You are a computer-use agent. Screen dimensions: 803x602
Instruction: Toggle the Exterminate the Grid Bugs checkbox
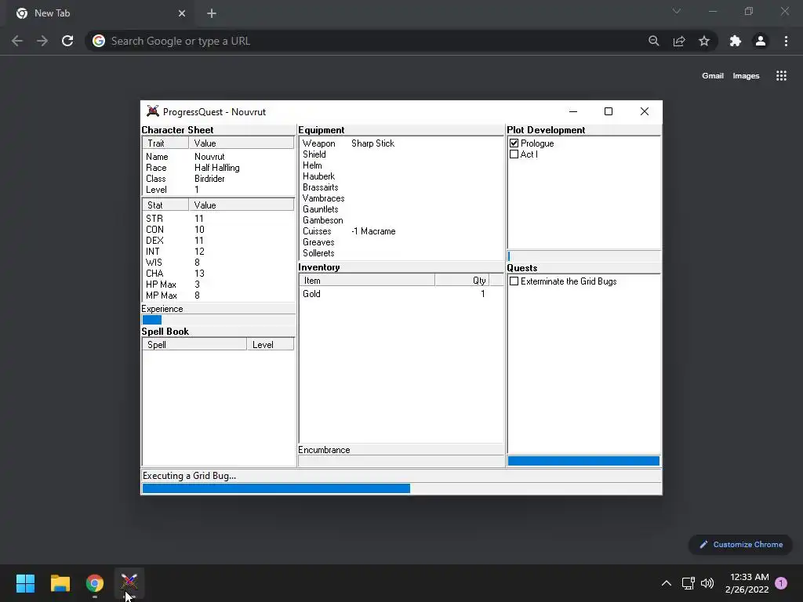[514, 281]
